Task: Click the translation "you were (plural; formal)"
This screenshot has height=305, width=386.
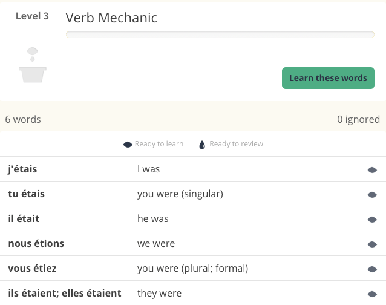Action: (192, 269)
